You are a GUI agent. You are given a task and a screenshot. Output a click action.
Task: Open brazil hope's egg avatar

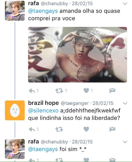[15, 110]
